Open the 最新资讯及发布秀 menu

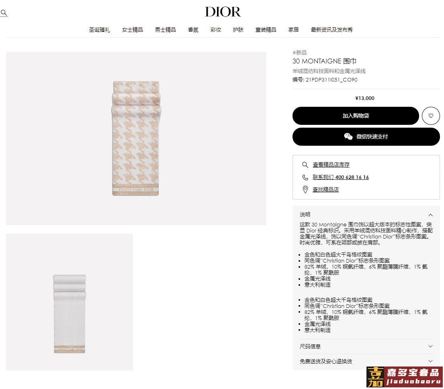(x=331, y=30)
